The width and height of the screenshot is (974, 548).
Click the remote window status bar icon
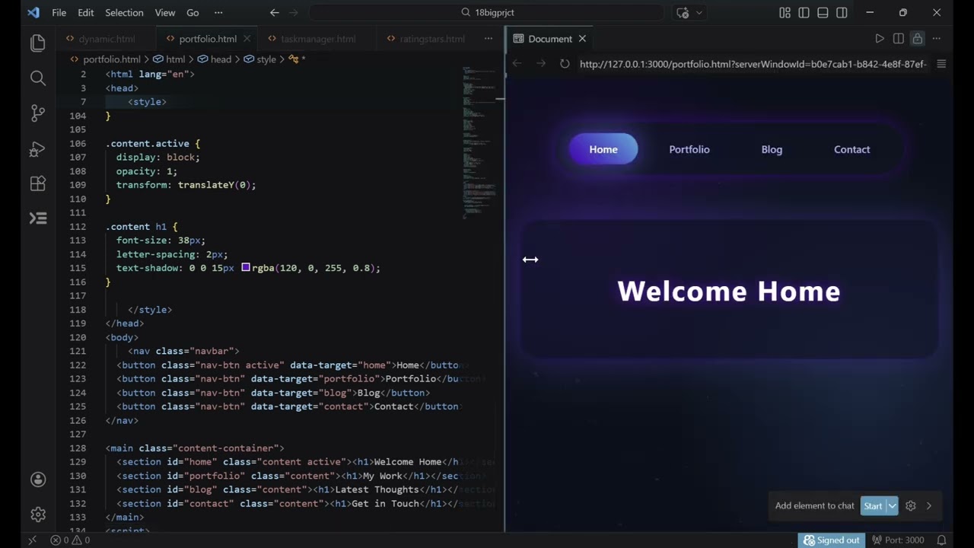[x=32, y=540]
